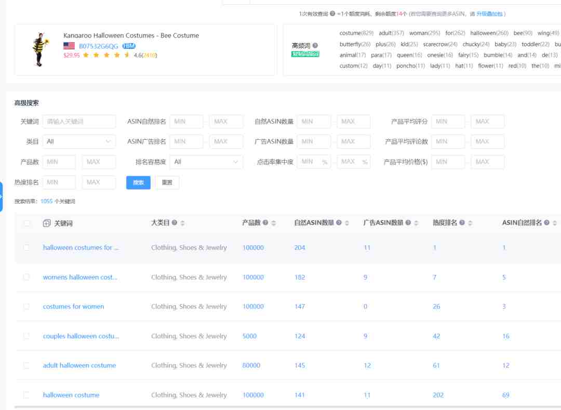The height and width of the screenshot is (410, 561).
Task: Toggle the select-all checkbox in table header
Action: 26,223
